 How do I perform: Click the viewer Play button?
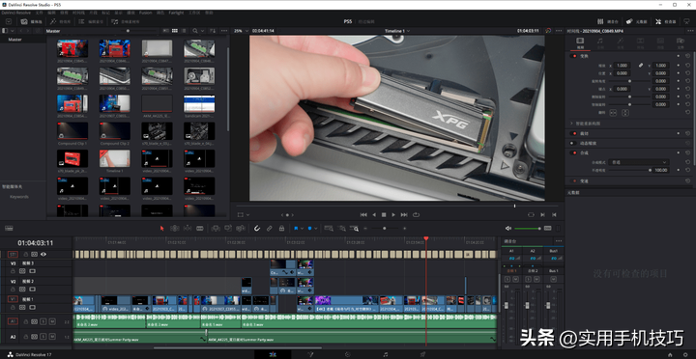393,214
